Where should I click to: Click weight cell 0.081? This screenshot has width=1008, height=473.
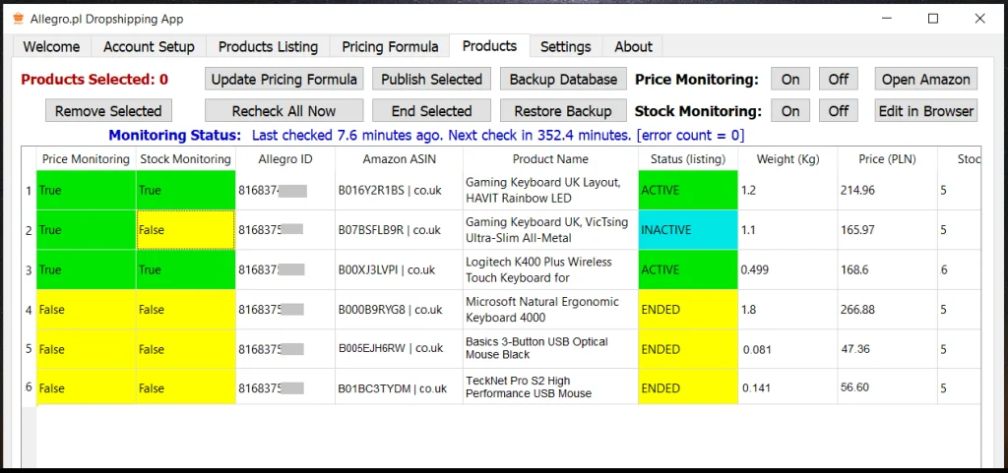tap(788, 349)
